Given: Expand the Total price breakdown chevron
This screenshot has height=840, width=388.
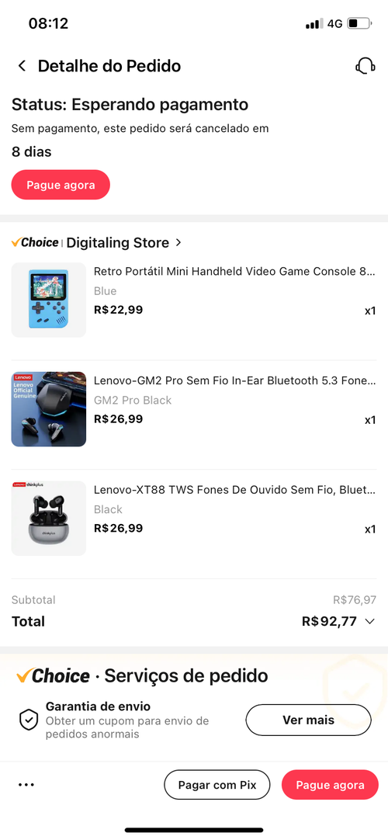Looking at the screenshot, I should click(369, 621).
